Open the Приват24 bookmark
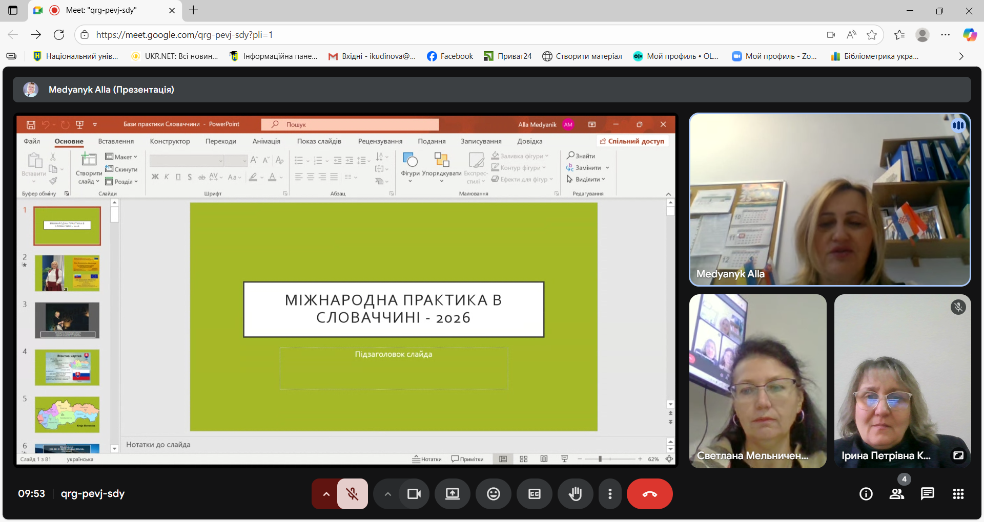Viewport: 984px width, 522px height. [507, 56]
